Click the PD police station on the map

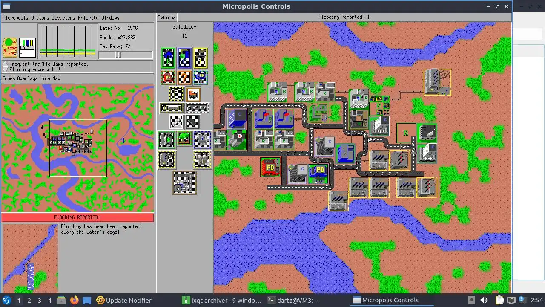pyautogui.click(x=318, y=174)
